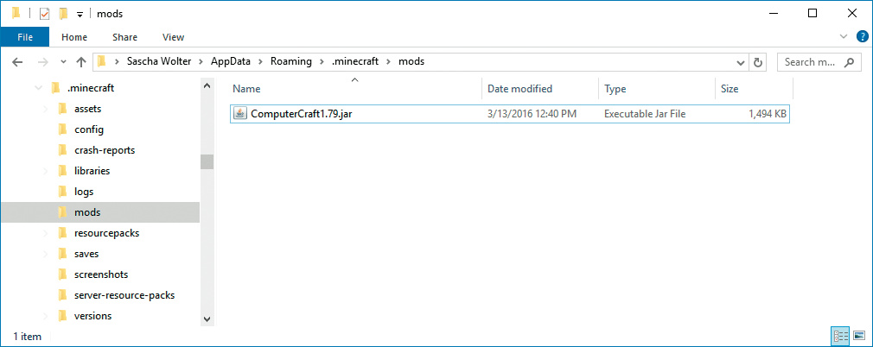873x347 pixels.
Task: Sort by Date modified column
Action: point(540,88)
